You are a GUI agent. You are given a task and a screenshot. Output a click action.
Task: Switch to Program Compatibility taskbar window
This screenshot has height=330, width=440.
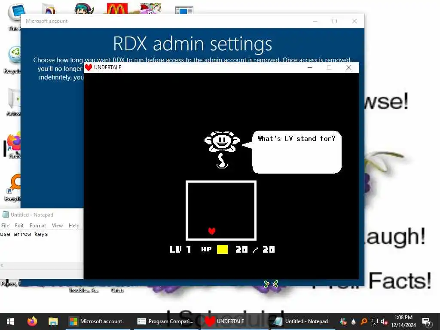166,321
